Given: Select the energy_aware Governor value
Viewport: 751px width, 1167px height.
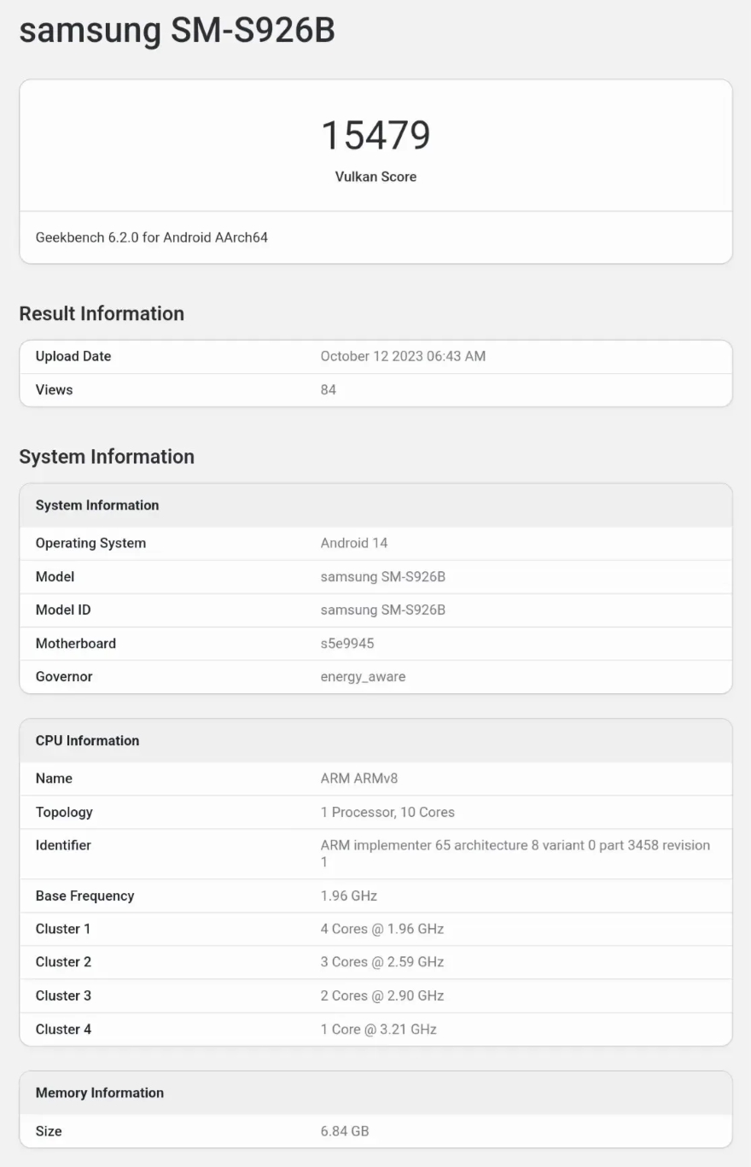Looking at the screenshot, I should pos(364,676).
